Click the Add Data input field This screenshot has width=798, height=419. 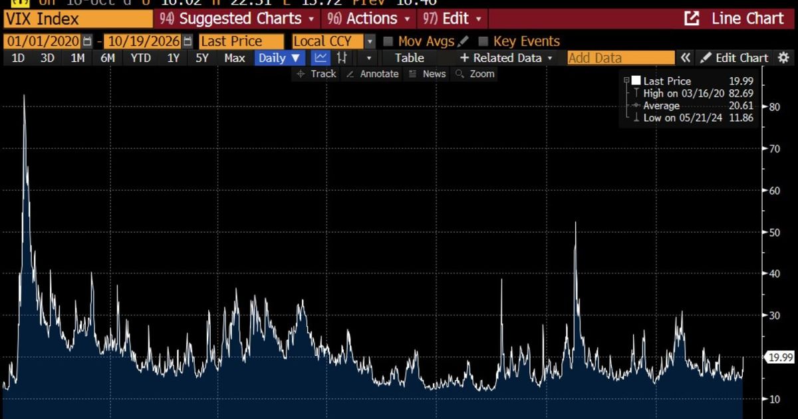point(621,58)
